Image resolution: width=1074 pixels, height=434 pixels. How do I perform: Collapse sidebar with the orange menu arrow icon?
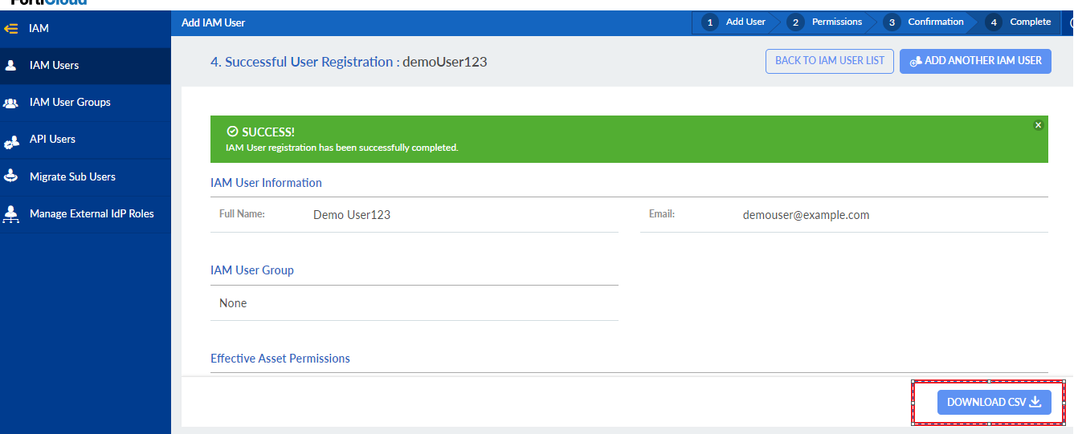click(11, 29)
